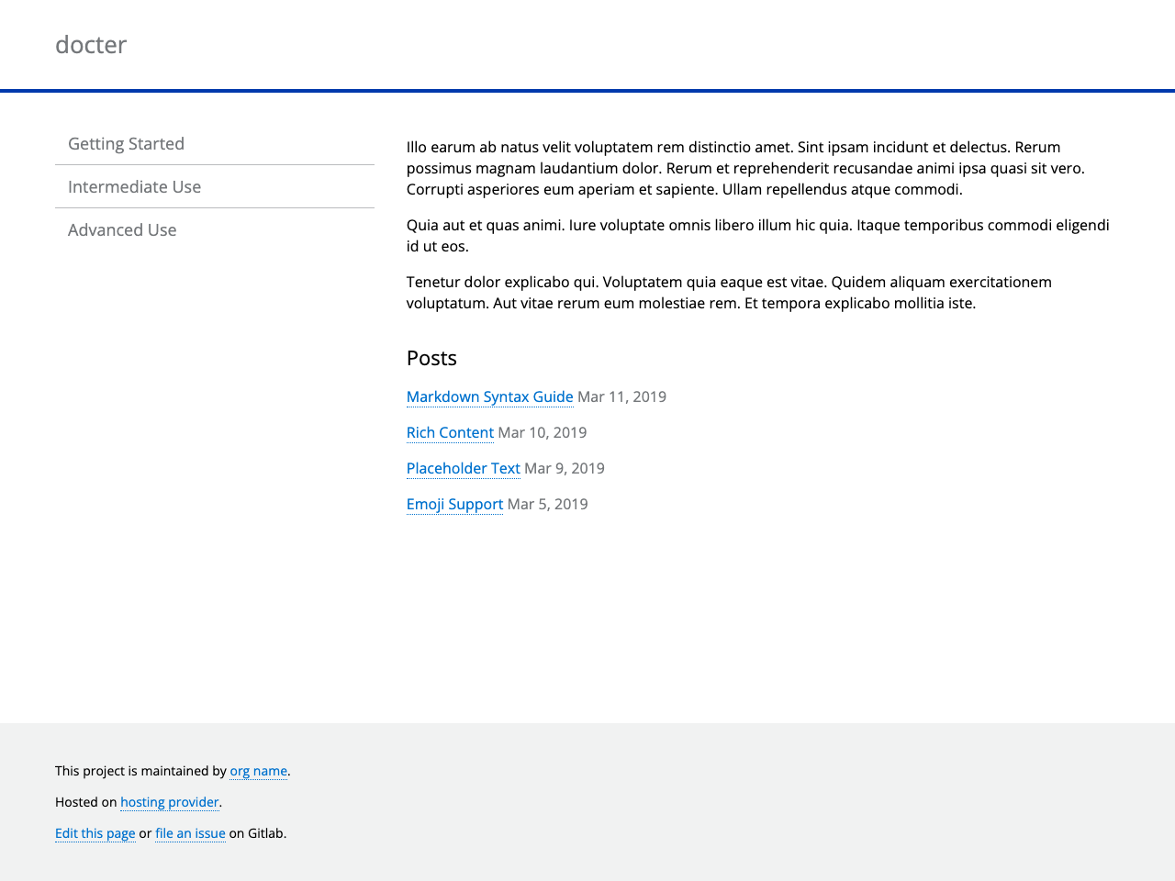Open the Markdown Syntax Guide post

(489, 396)
